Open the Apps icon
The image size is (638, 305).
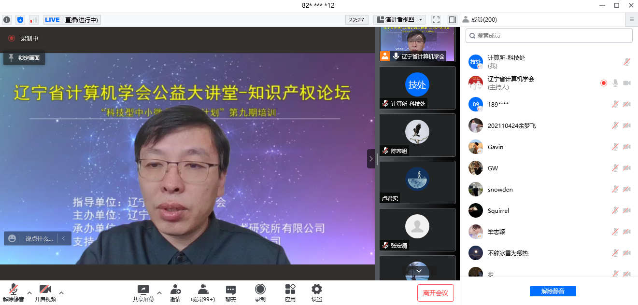click(x=290, y=292)
